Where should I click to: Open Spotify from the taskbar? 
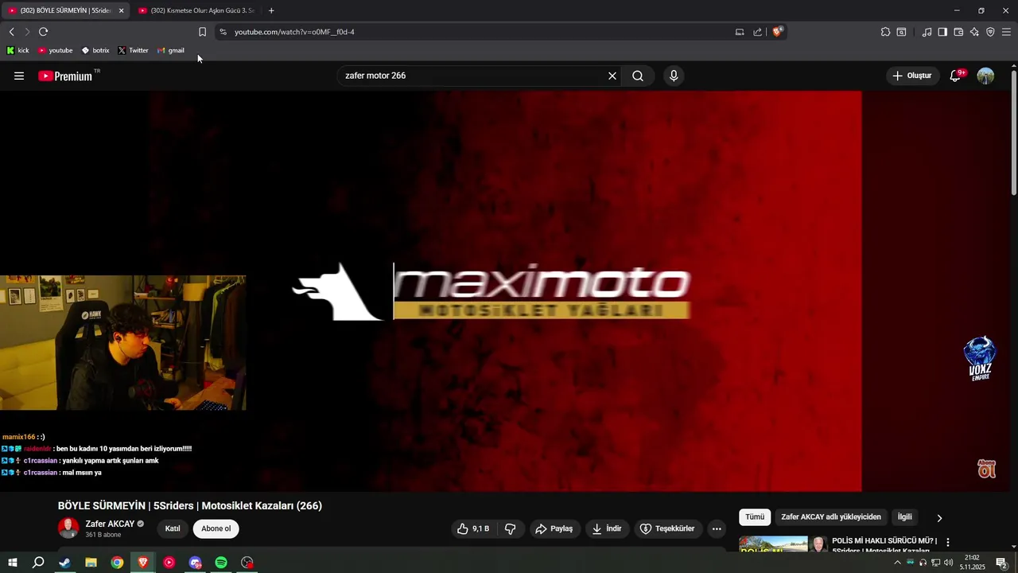[221, 563]
